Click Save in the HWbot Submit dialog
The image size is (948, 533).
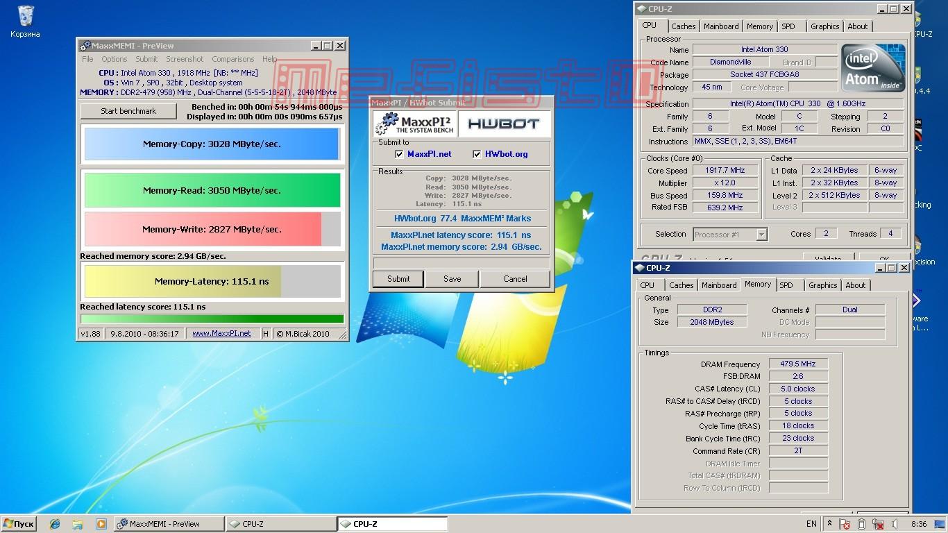[x=452, y=279]
